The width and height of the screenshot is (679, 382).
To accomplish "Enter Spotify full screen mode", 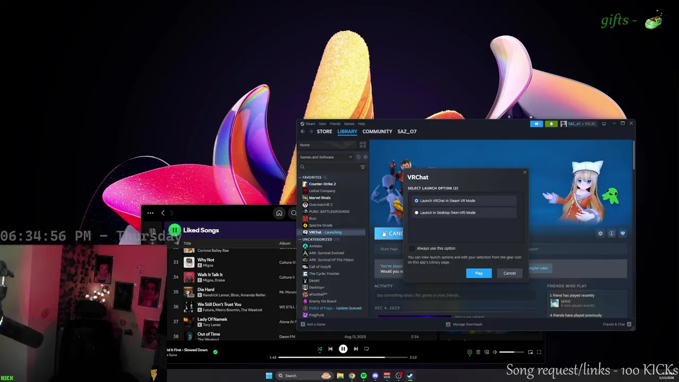I will [x=538, y=352].
